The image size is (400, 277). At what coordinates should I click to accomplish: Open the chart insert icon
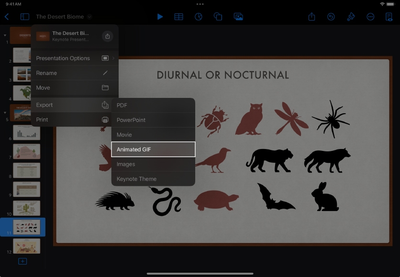pyautogui.click(x=199, y=17)
